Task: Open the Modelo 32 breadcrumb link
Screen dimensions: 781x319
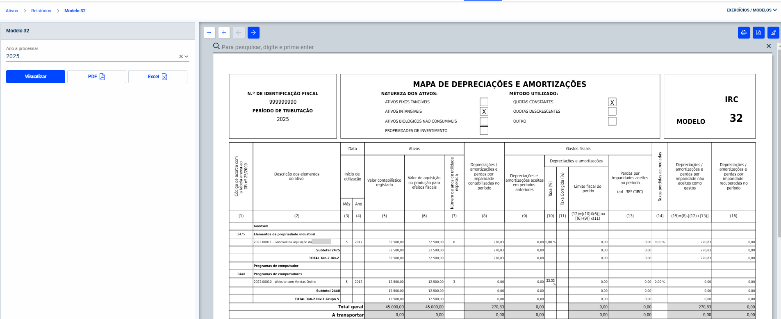Action: 75,11
